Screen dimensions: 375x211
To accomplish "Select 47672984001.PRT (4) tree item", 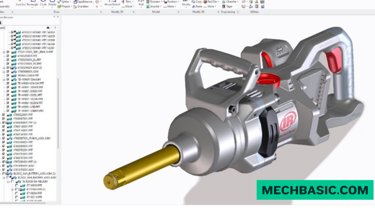I will click(25, 162).
